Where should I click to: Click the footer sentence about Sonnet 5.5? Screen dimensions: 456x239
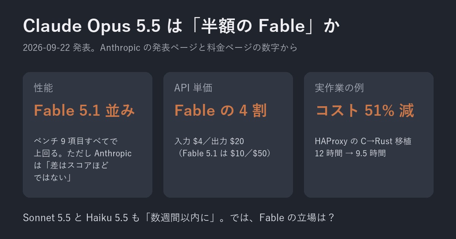[179, 218]
